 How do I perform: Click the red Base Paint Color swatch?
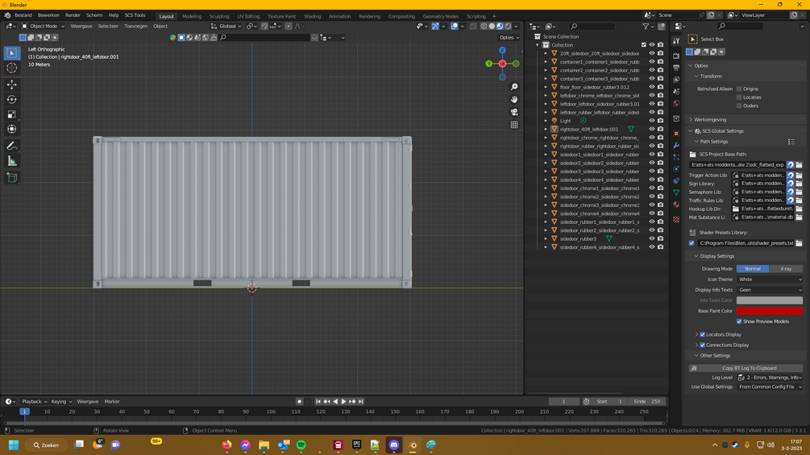(769, 311)
